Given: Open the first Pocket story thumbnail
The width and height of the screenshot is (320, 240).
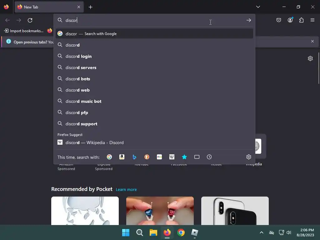Looking at the screenshot, I should [x=85, y=211].
